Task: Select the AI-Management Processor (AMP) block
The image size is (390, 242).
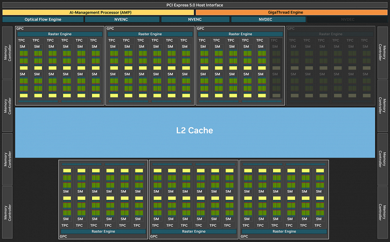Action: tap(98, 12)
